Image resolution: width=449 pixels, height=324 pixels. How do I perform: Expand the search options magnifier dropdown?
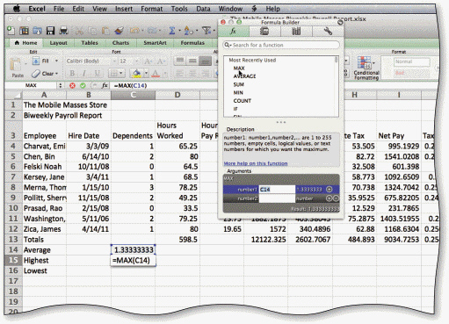[x=228, y=45]
